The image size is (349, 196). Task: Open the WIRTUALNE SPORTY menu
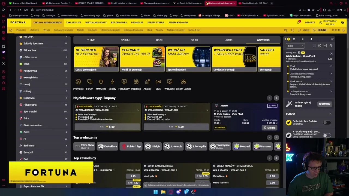coord(96,22)
